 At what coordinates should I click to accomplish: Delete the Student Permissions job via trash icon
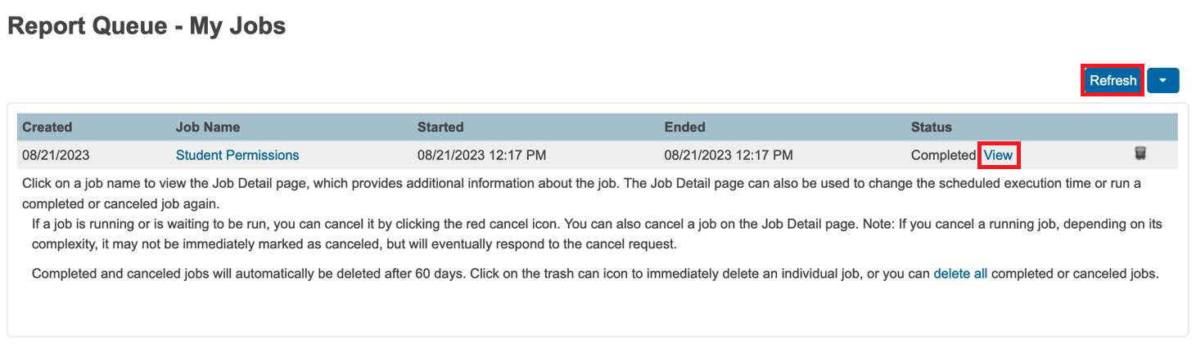click(x=1140, y=154)
